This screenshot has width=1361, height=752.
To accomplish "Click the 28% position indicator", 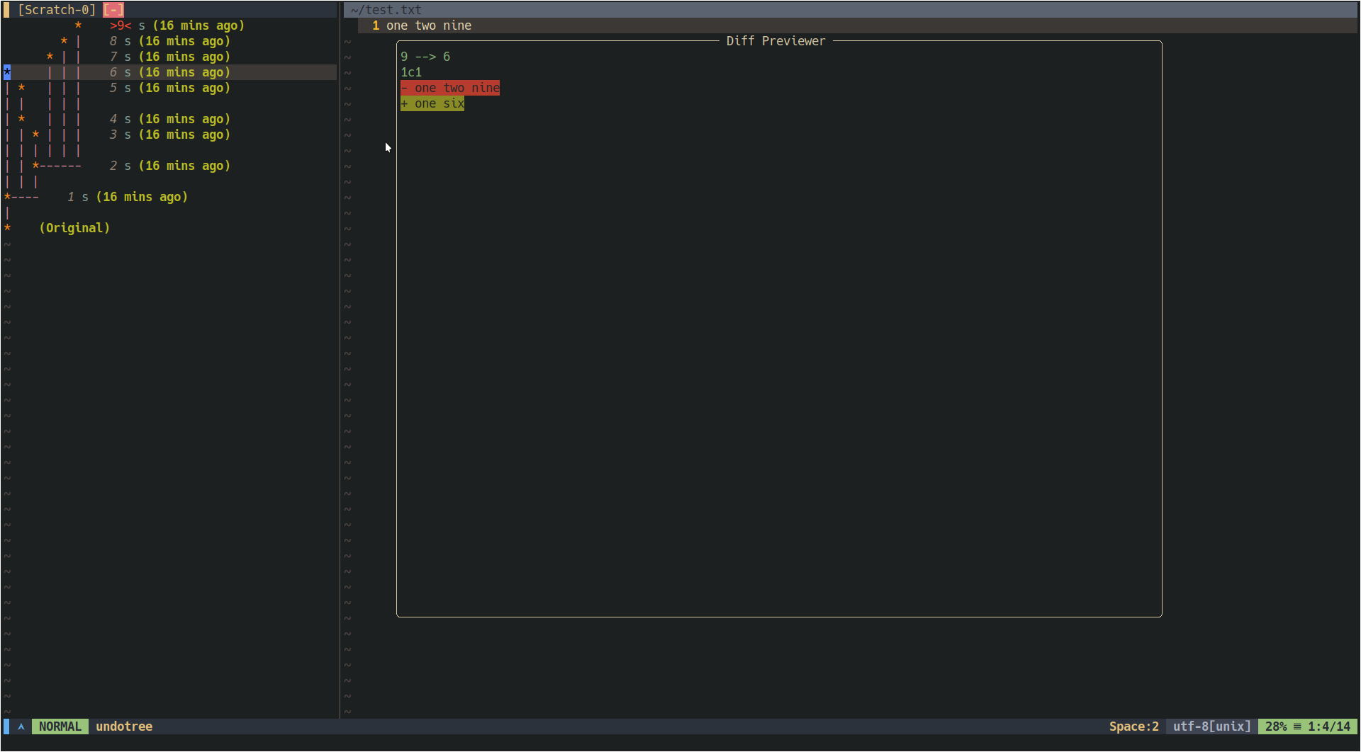I will click(x=1276, y=727).
